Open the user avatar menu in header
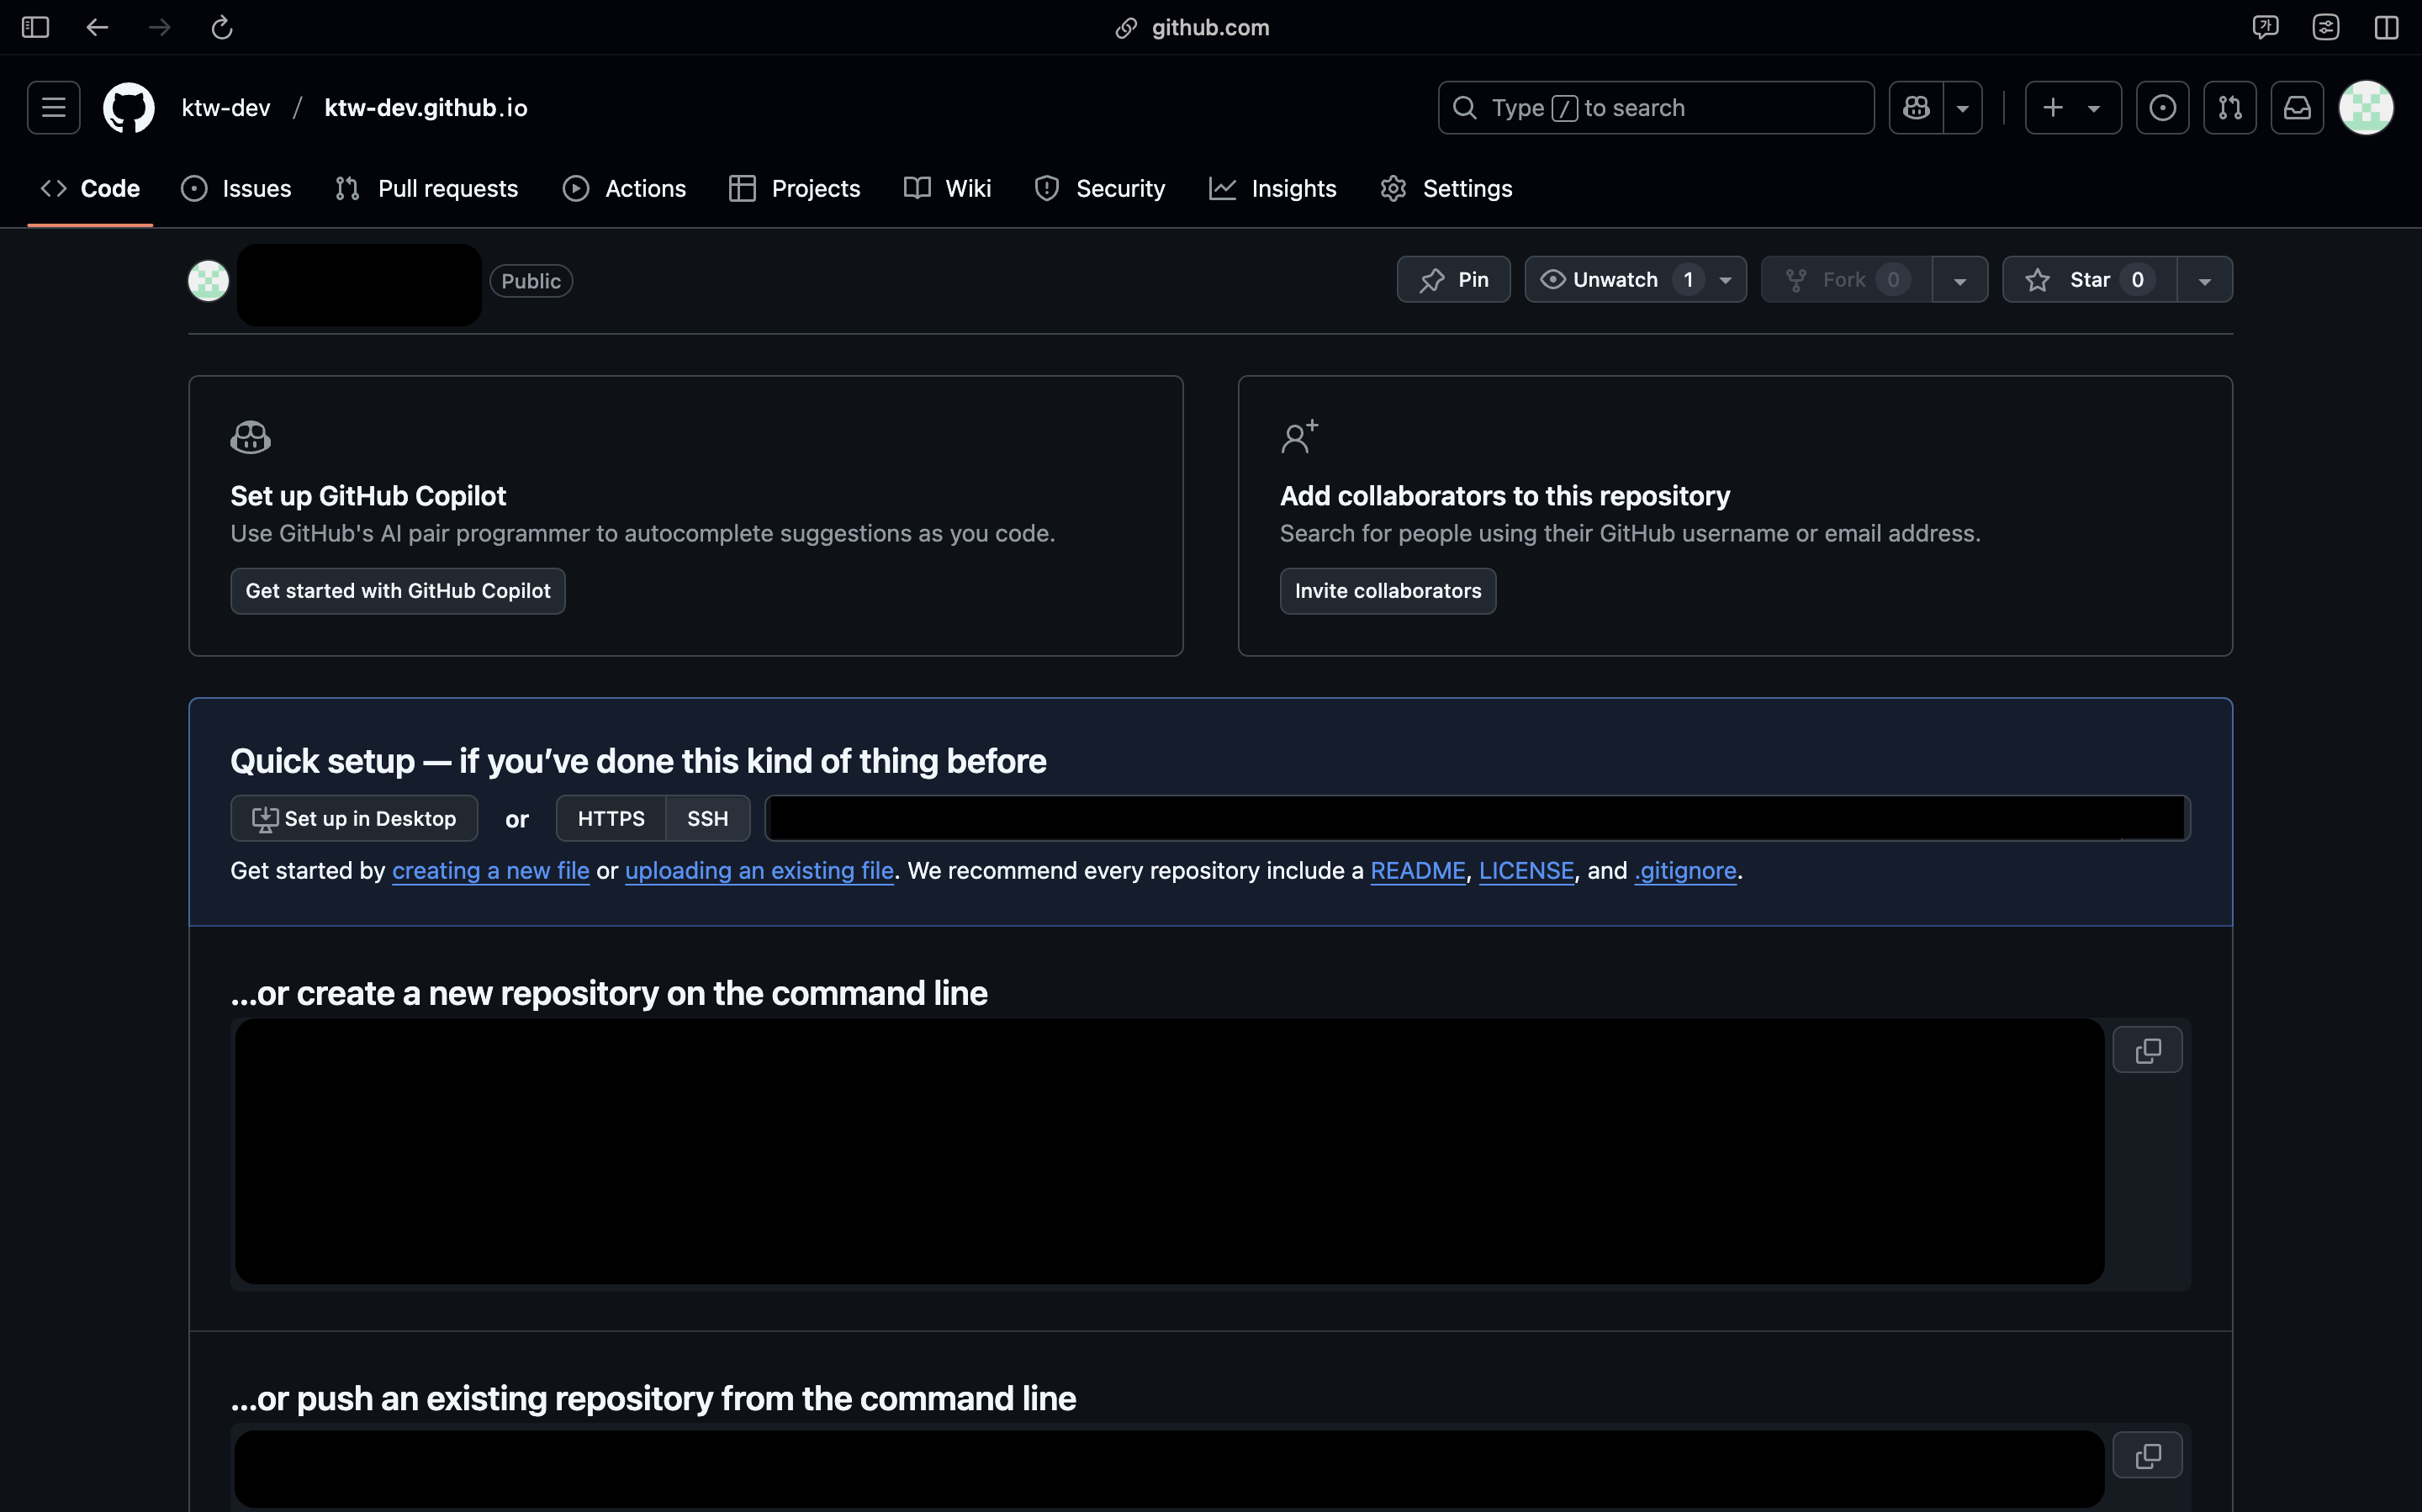This screenshot has height=1512, width=2422. click(2366, 107)
